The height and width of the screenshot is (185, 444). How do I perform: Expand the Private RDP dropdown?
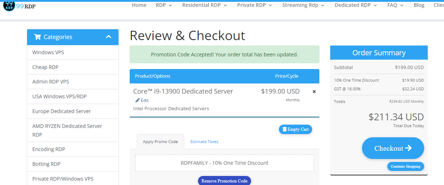pos(255,5)
